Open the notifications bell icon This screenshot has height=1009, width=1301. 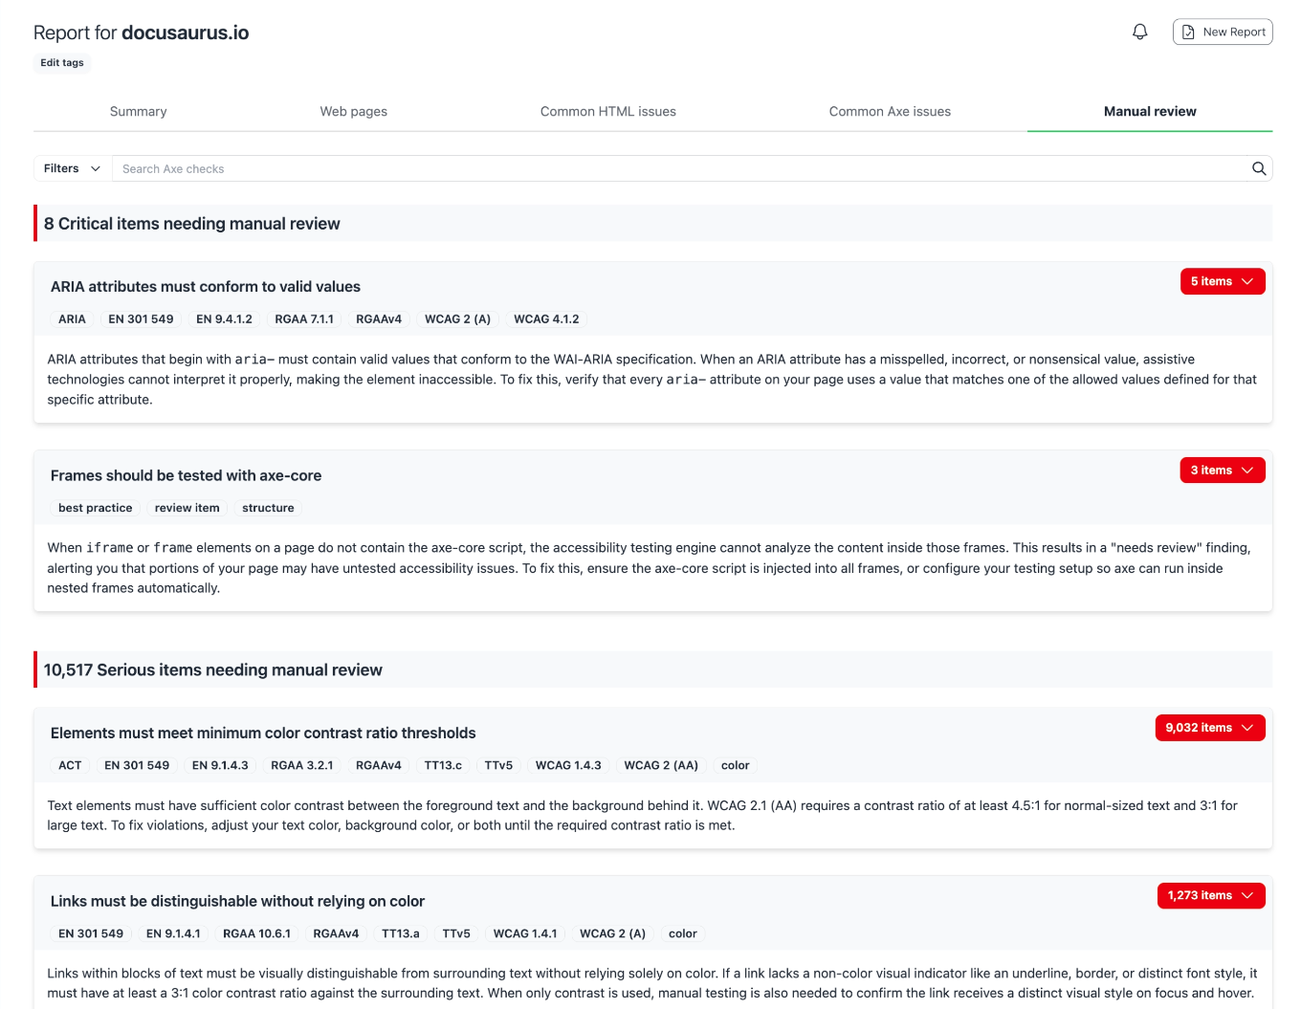click(1139, 32)
